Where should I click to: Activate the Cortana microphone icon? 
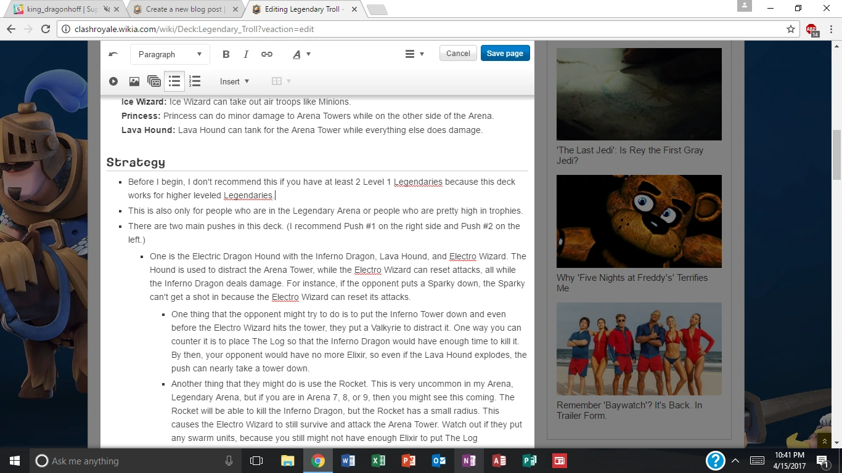[229, 461]
